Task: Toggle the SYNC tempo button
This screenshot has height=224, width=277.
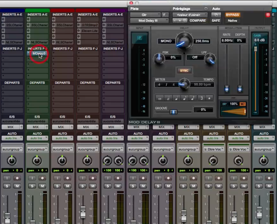Action: click(184, 71)
